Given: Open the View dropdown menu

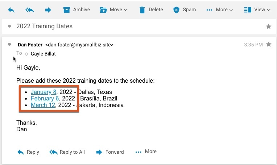Looking at the screenshot, I should 257,10.
